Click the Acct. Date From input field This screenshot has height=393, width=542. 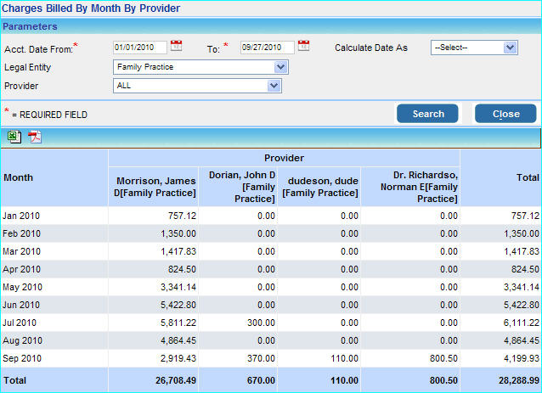click(x=139, y=48)
